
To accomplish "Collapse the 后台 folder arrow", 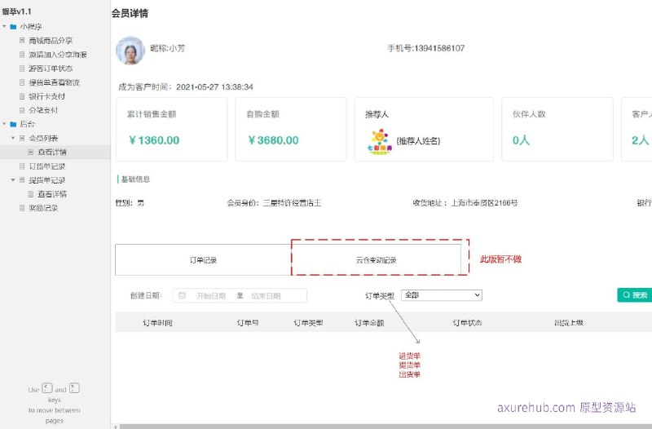I will coord(5,124).
